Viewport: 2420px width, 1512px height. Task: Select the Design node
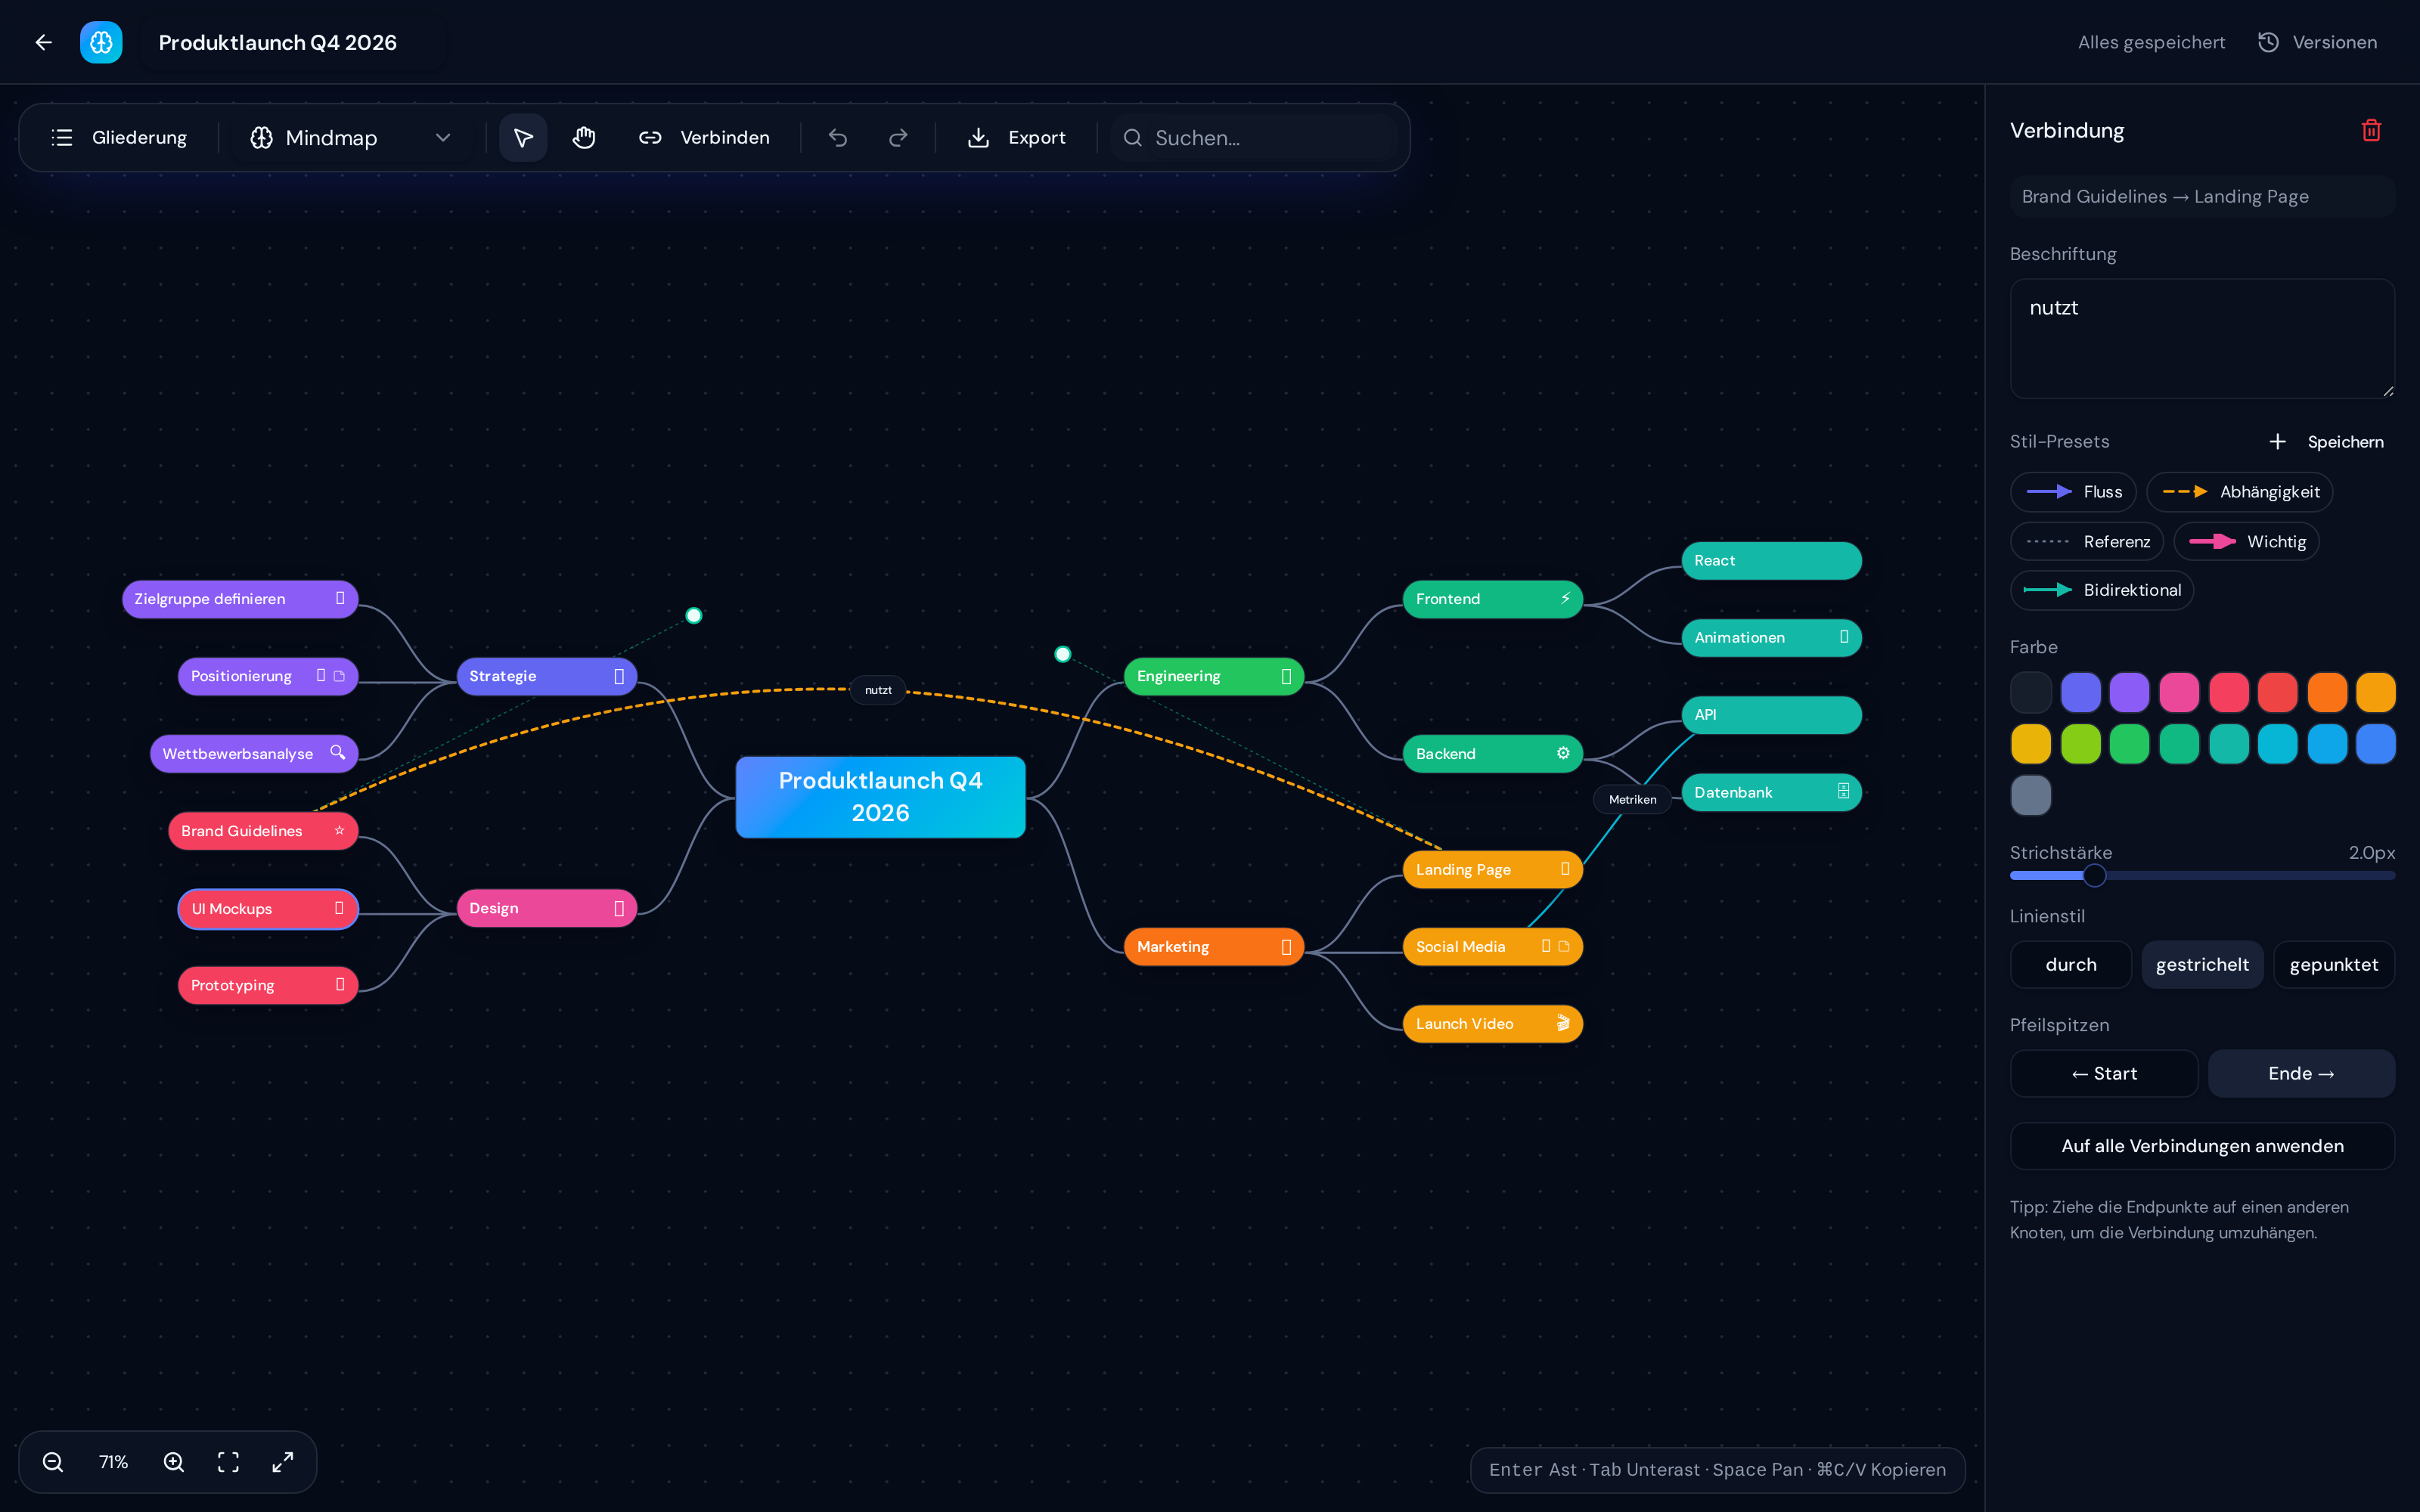pyautogui.click(x=546, y=908)
